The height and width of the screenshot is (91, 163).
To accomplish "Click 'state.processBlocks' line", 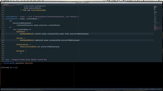I will point(32,8).
